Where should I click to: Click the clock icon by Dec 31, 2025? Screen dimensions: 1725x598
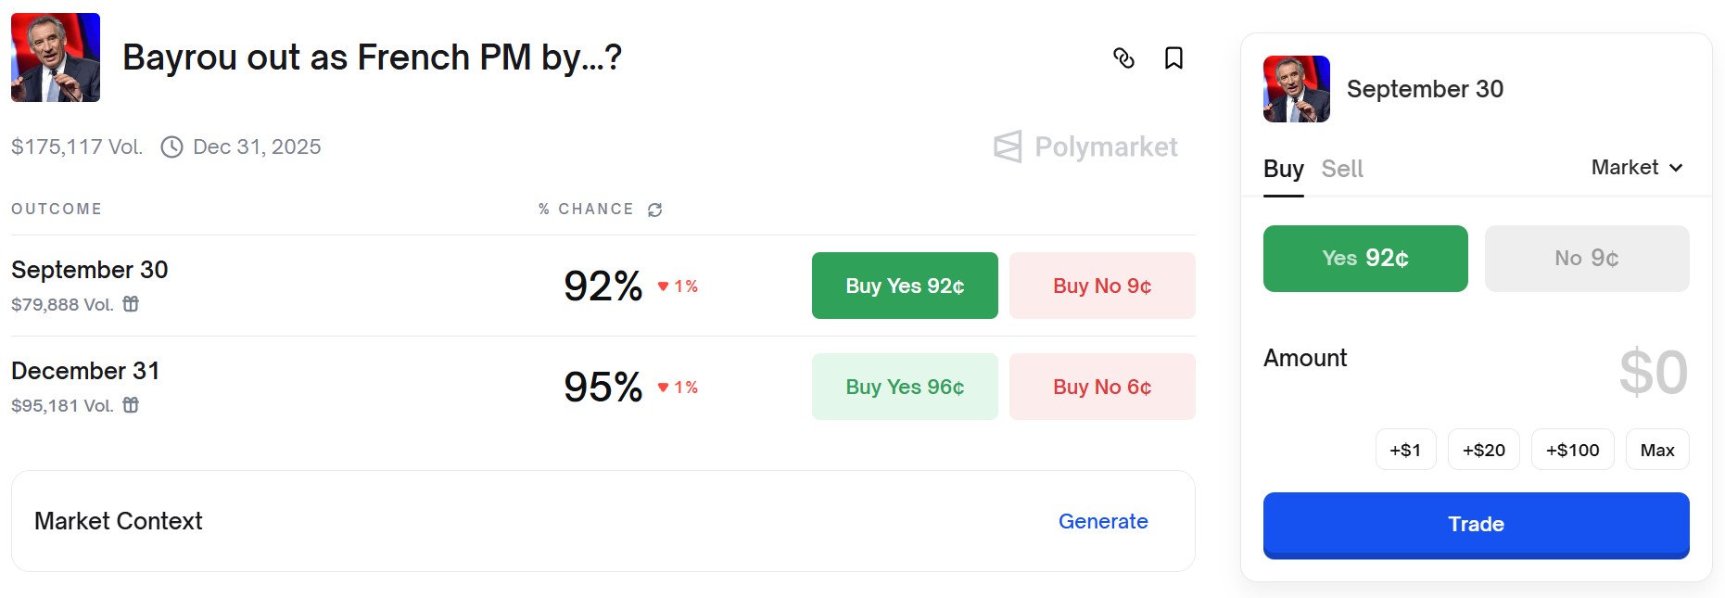pyautogui.click(x=171, y=147)
